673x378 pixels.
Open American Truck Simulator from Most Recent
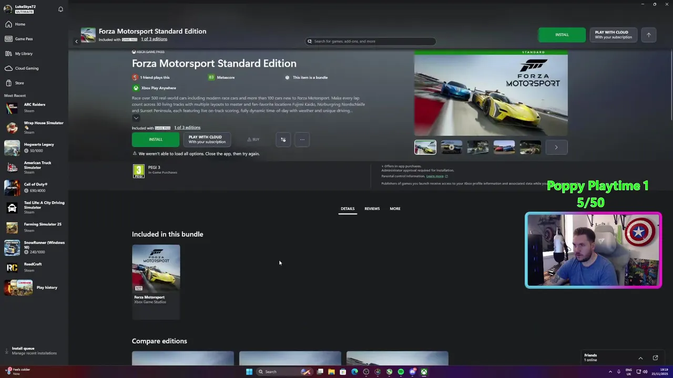click(34, 167)
